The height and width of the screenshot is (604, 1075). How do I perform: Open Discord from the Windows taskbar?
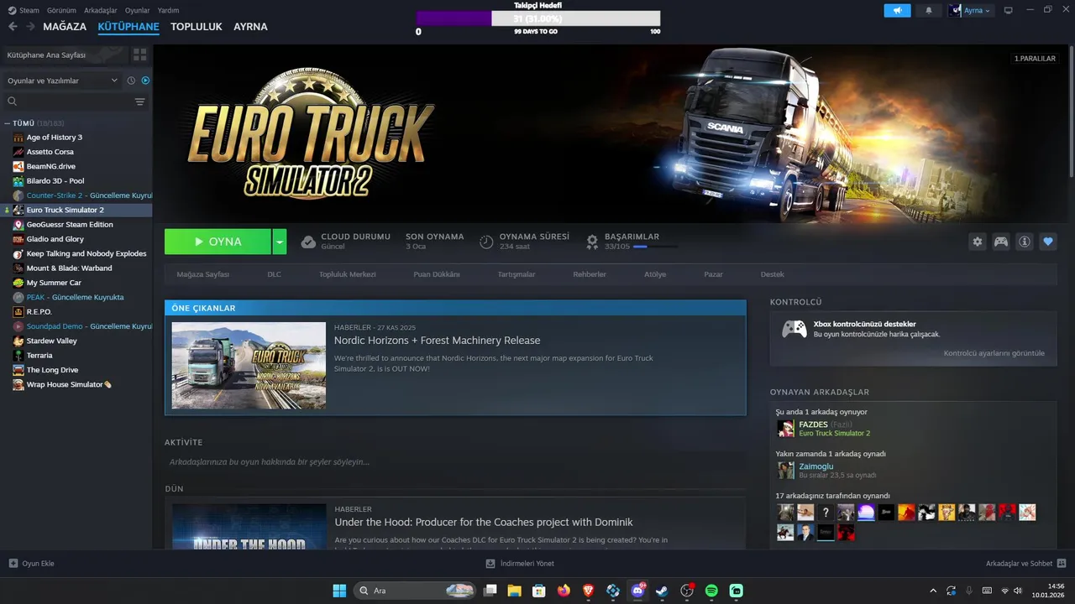(637, 591)
